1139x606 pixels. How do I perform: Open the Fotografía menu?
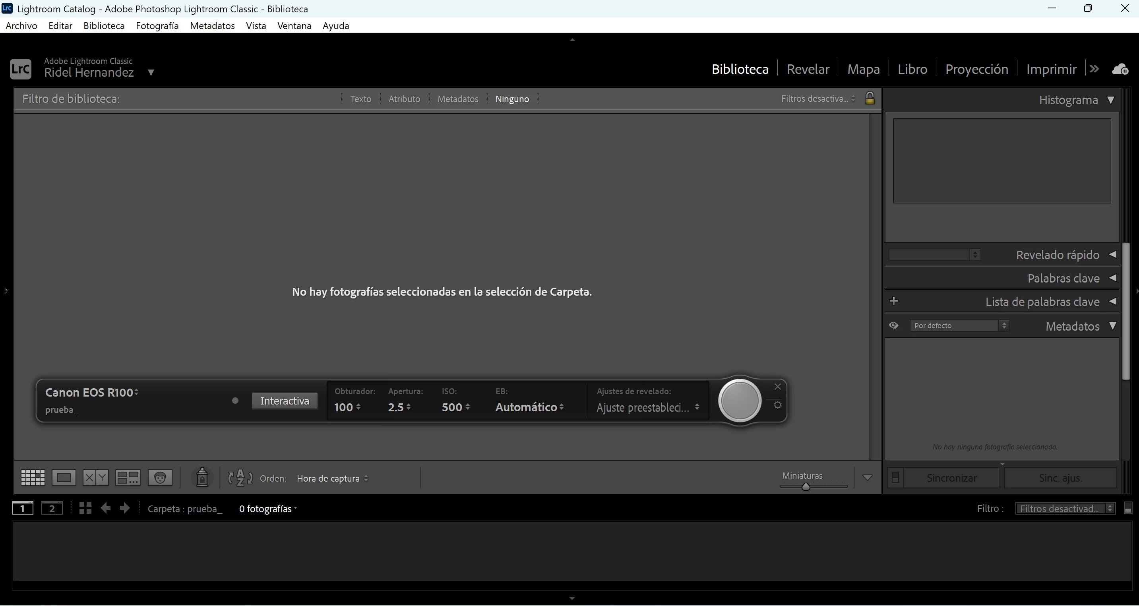click(157, 26)
